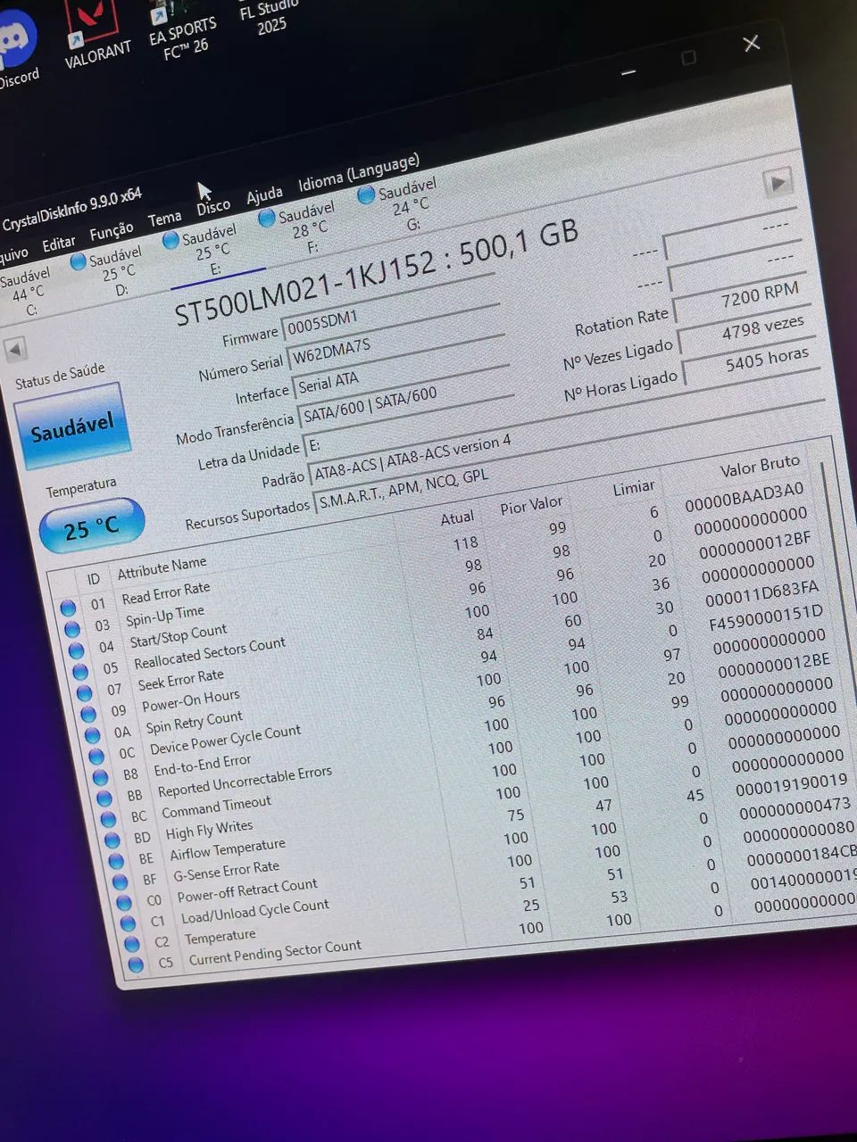Image resolution: width=857 pixels, height=1142 pixels.
Task: Click the blue status dot for drive G:
Action: (365, 194)
